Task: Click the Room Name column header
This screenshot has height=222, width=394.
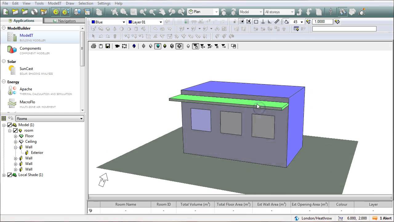Action: (126, 204)
